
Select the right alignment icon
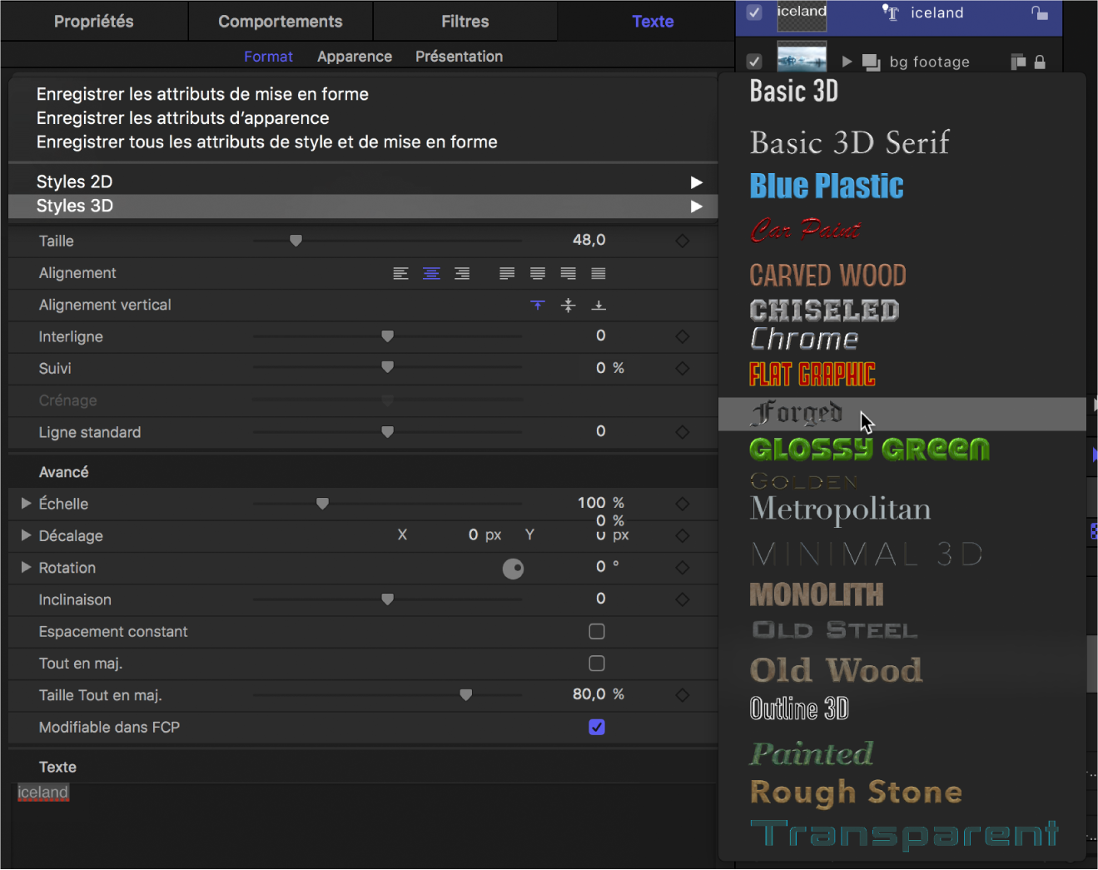(462, 273)
